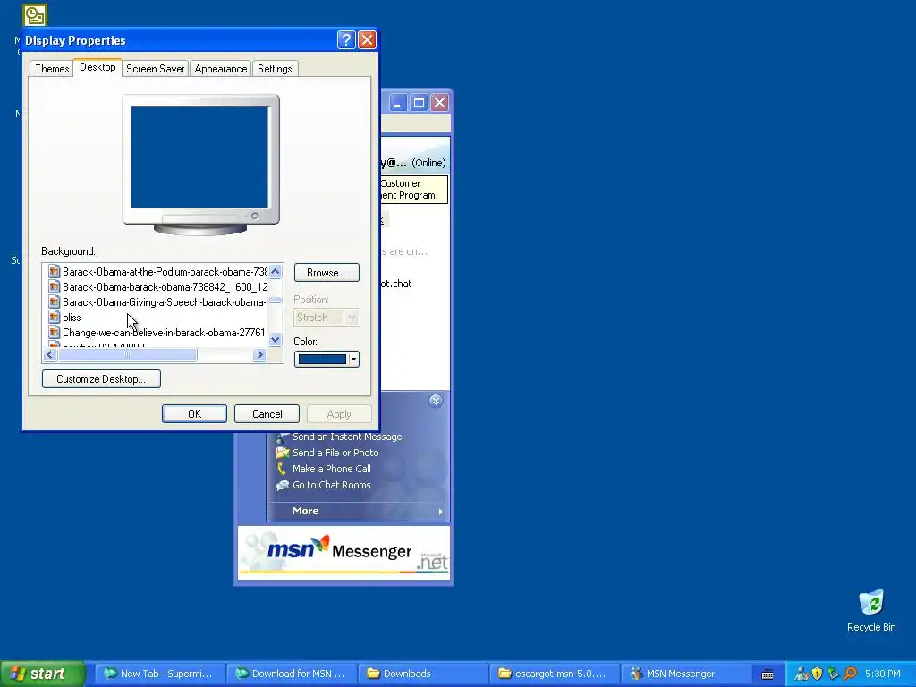Image resolution: width=916 pixels, height=687 pixels.
Task: Click background list scroll left arrow
Action: coord(50,354)
